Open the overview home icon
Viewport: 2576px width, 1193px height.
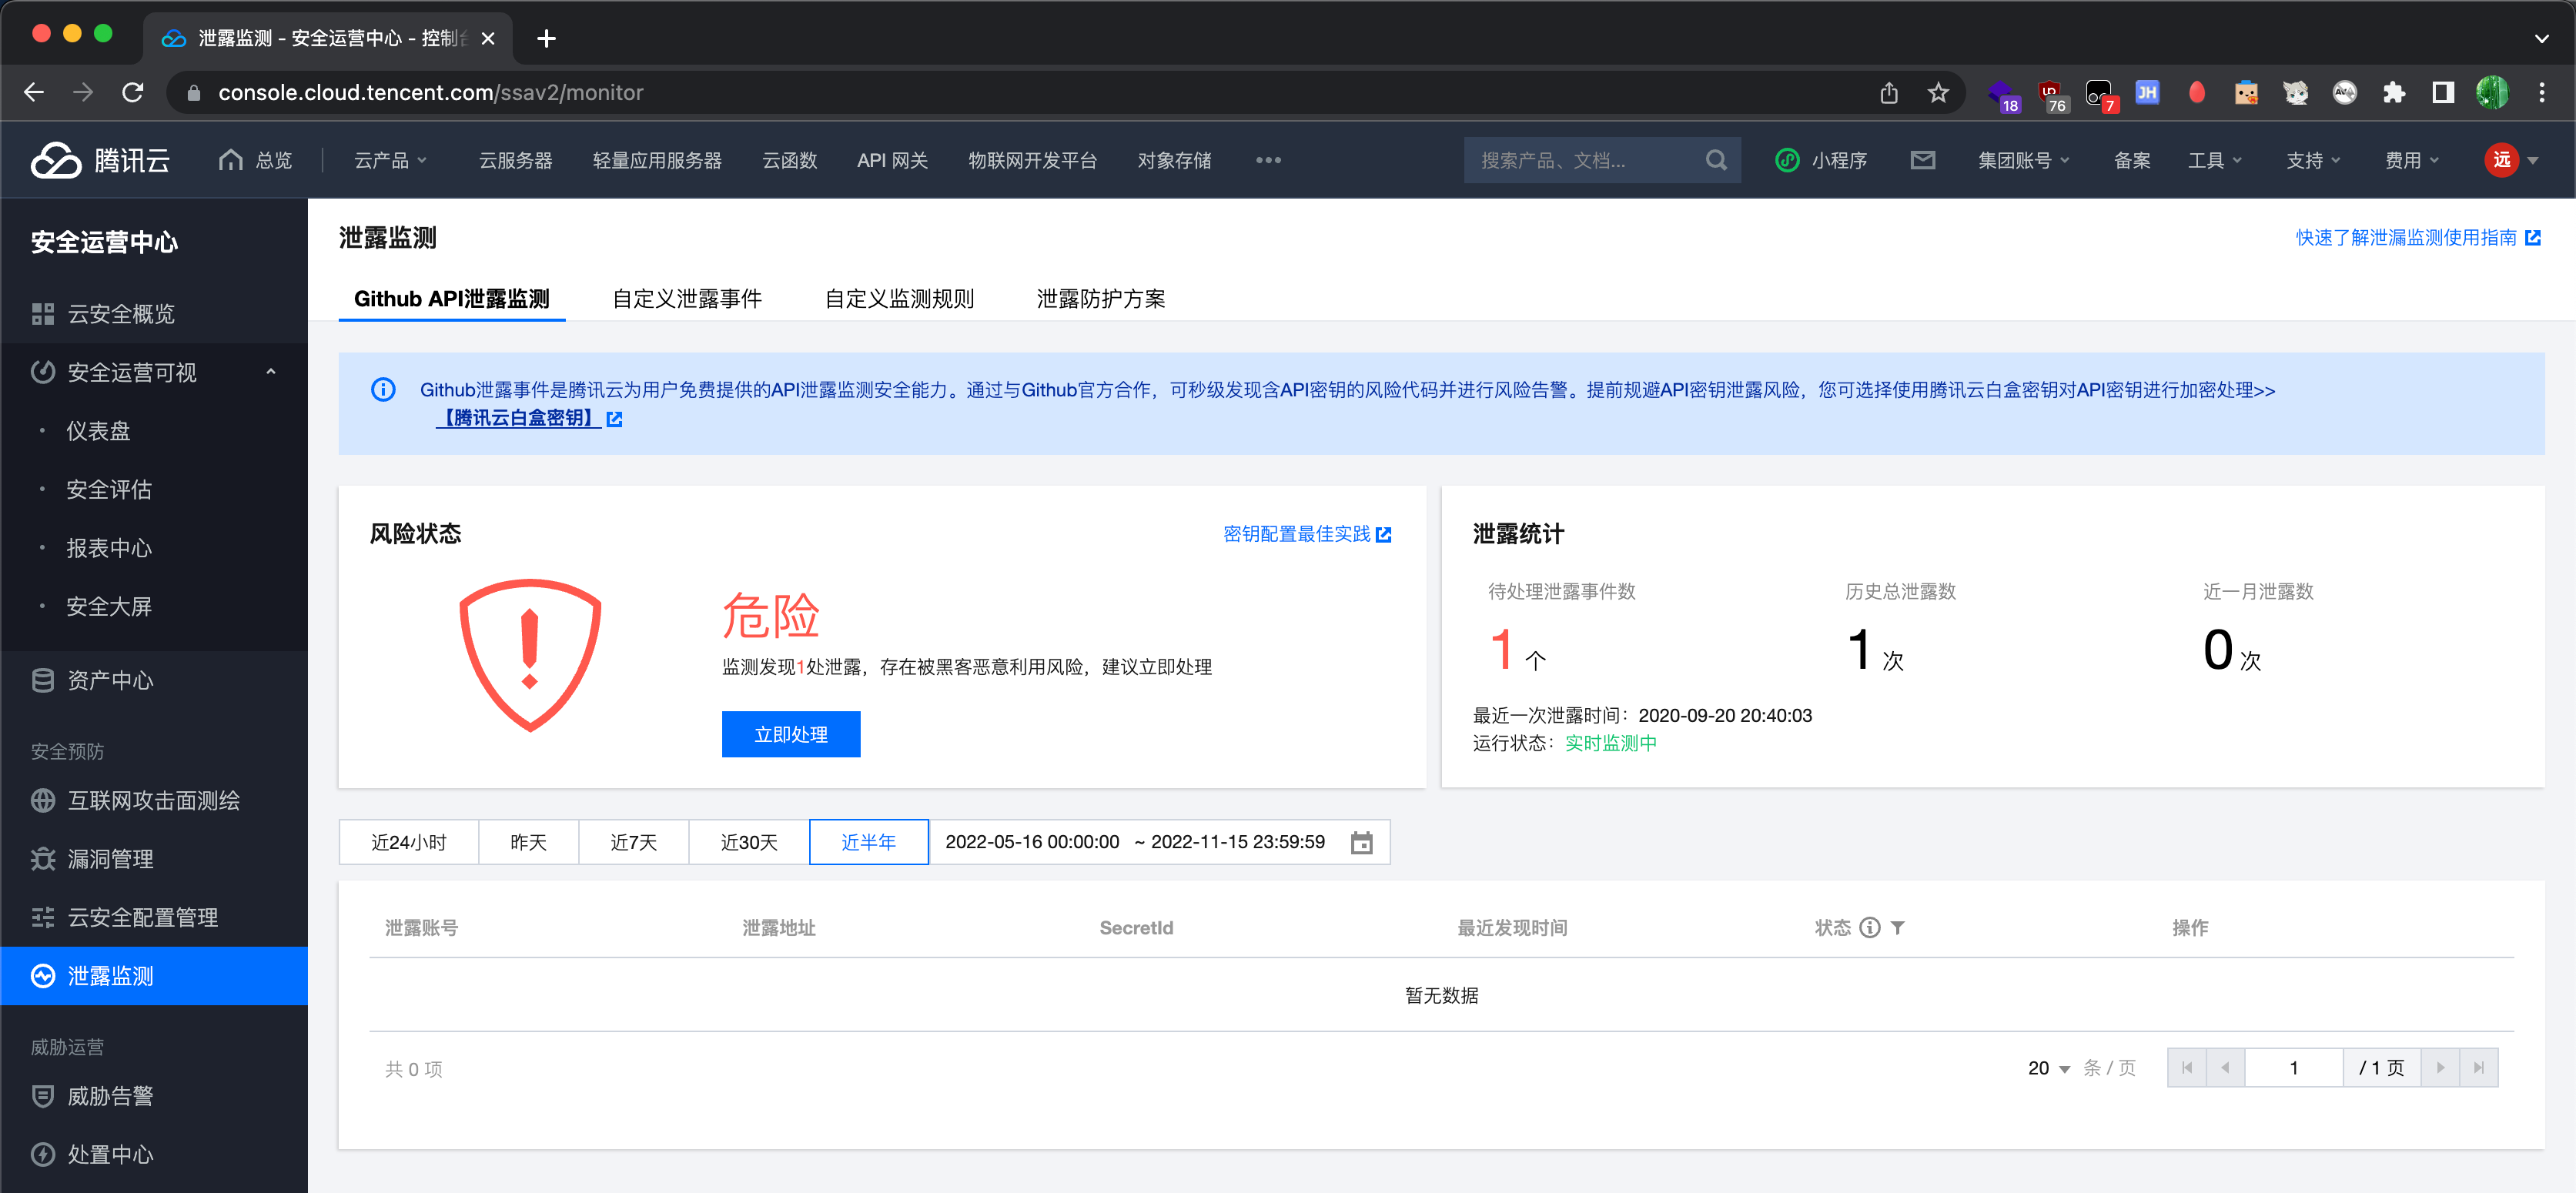[230, 160]
